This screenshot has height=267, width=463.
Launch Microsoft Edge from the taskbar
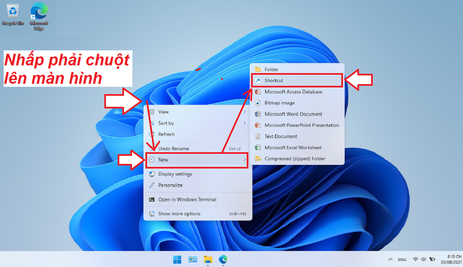pyautogui.click(x=223, y=259)
